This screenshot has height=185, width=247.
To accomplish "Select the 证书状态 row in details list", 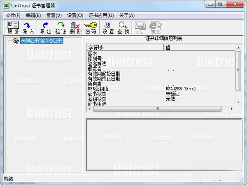I will 97,94.
